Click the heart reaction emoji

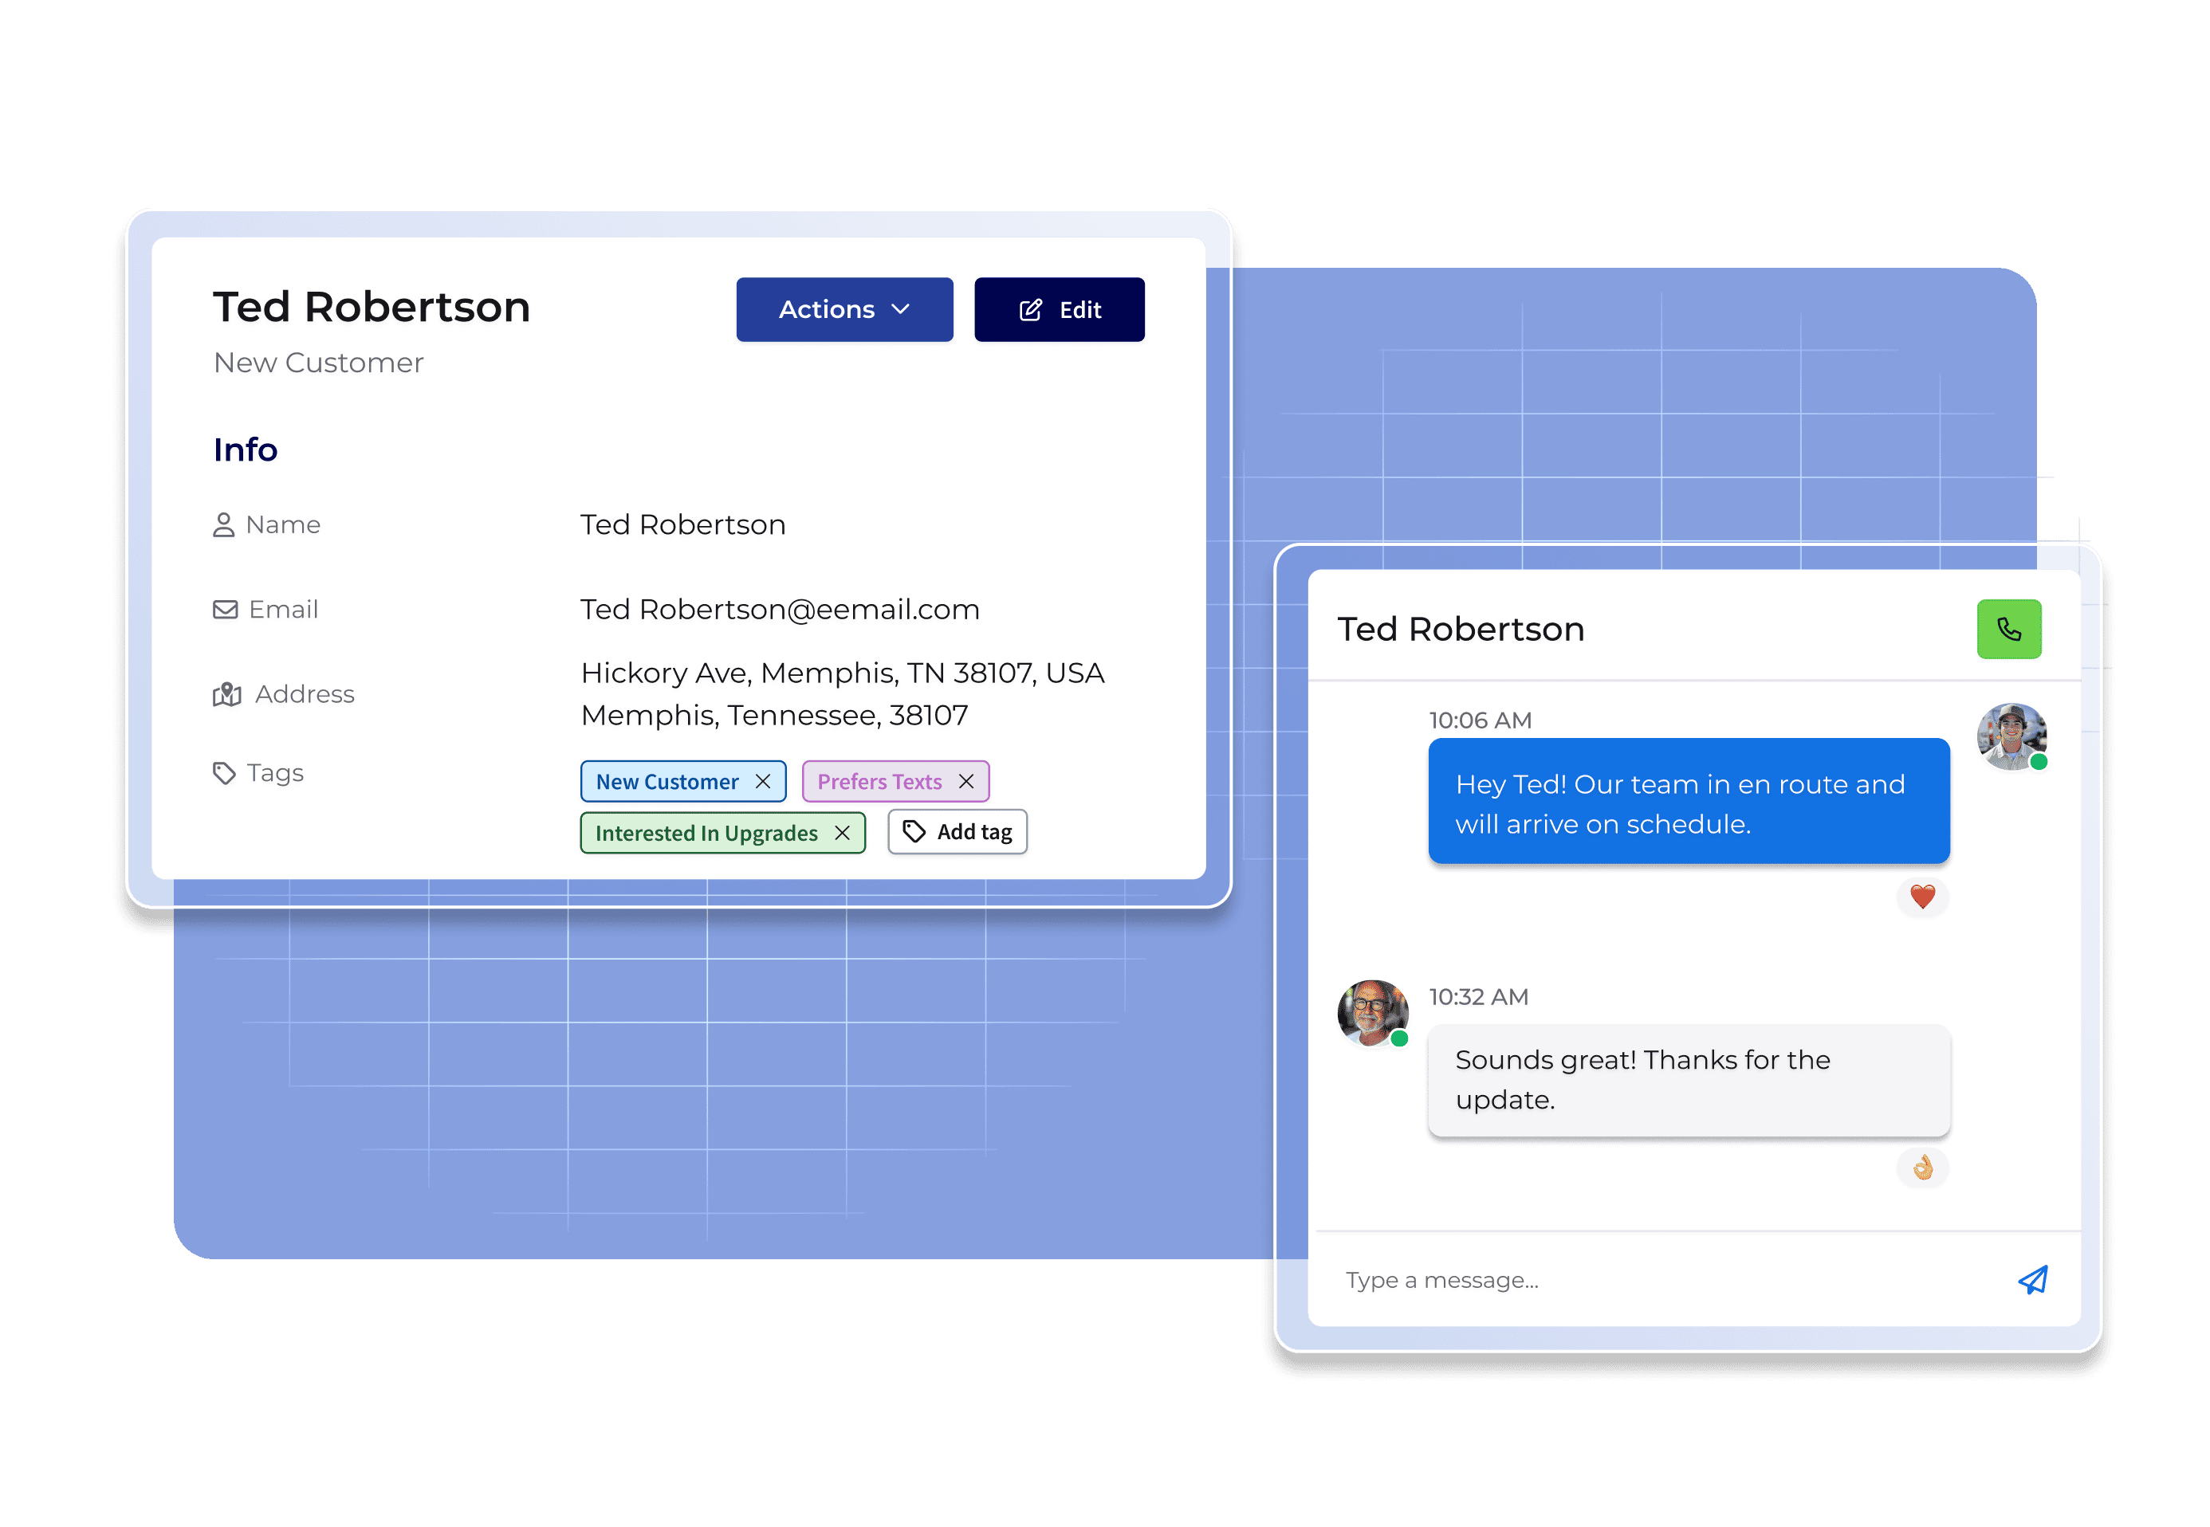tap(1922, 897)
